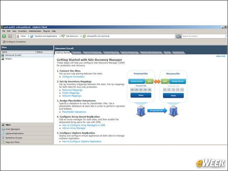The height and width of the screenshot is (171, 228).
Task: Switch to the Summary tab
Action: tap(77, 53)
